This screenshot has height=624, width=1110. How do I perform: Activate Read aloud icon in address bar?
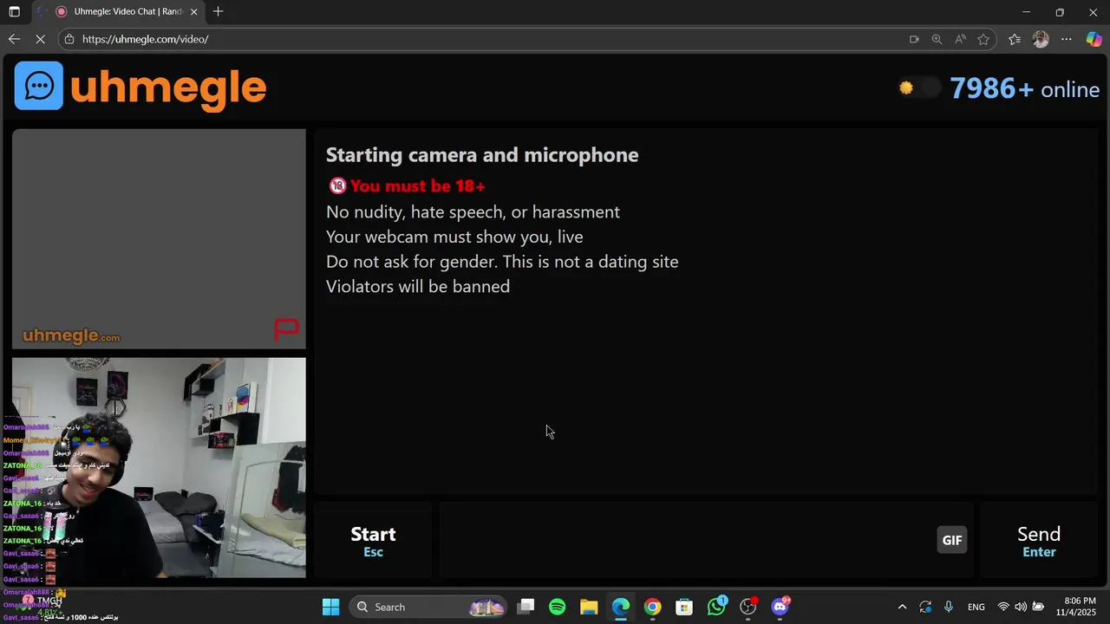point(960,39)
